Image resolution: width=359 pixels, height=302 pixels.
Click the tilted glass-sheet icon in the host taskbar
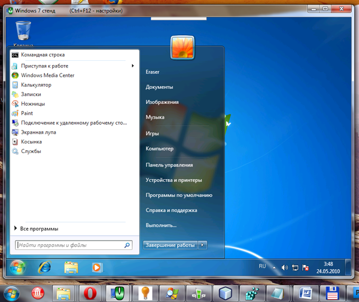coord(278,293)
